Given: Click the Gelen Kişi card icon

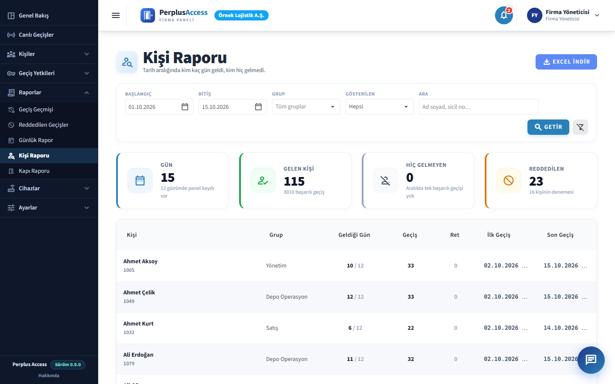Looking at the screenshot, I should tap(263, 180).
